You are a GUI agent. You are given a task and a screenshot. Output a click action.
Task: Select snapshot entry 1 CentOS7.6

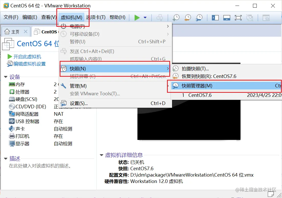pos(227,95)
